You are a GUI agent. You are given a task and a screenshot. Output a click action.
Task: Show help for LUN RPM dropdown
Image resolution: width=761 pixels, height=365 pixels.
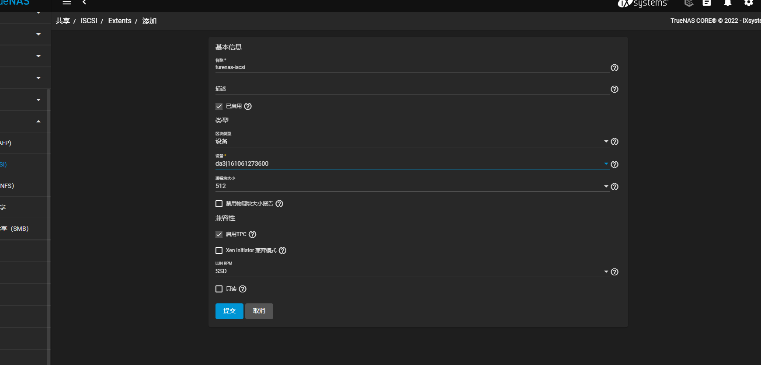pos(615,272)
